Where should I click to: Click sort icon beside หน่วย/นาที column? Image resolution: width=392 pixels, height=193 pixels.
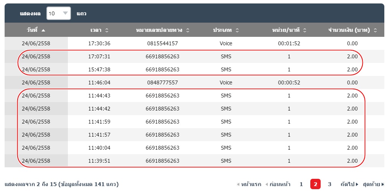coord(304,30)
